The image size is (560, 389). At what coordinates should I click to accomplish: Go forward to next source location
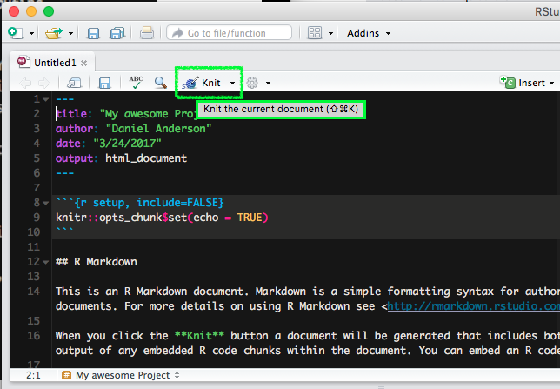(44, 83)
